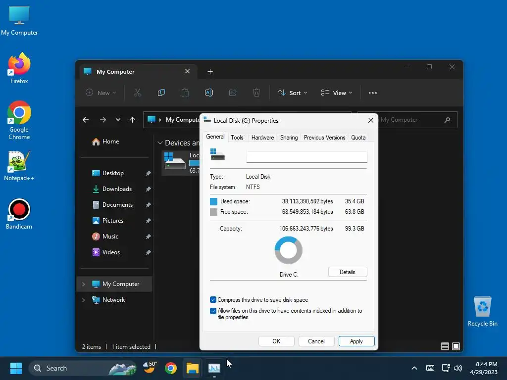Image resolution: width=507 pixels, height=380 pixels.
Task: Open Notepad++ desktop shortcut
Action: [19, 166]
